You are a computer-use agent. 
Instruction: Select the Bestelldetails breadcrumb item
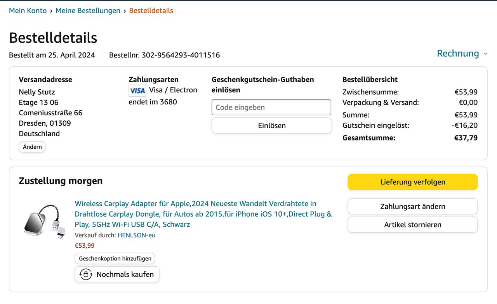point(151,10)
